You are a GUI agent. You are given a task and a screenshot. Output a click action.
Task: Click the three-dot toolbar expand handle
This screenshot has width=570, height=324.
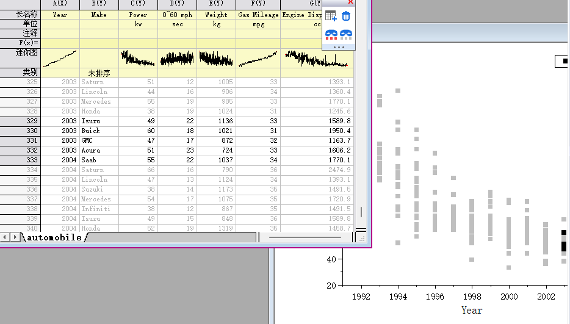(x=339, y=47)
